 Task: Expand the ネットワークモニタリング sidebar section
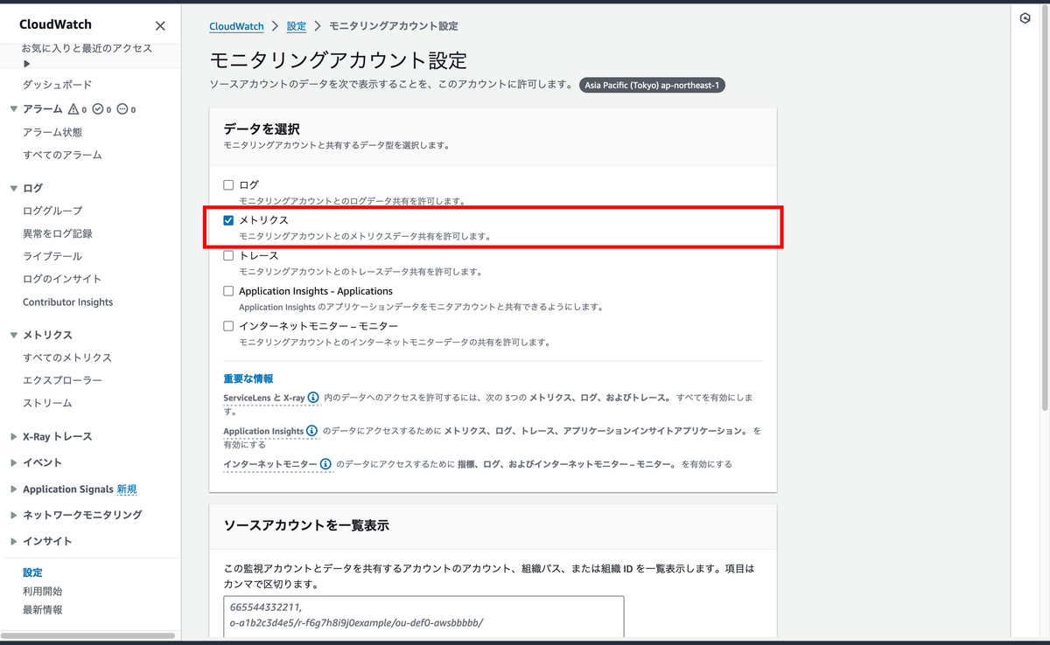pos(13,515)
